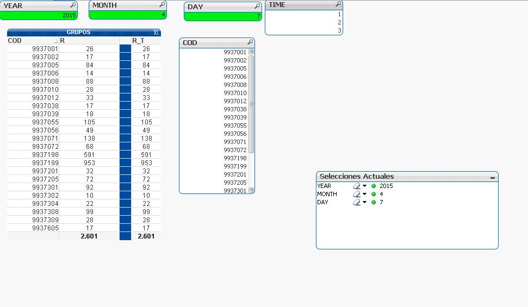The height and width of the screenshot is (307, 528).
Task: Select 9937038 in COD list box
Action: 214,109
